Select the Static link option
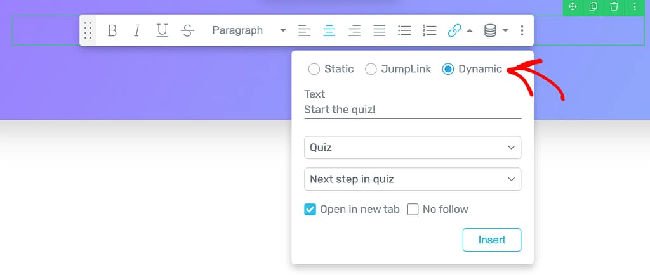 click(x=314, y=69)
